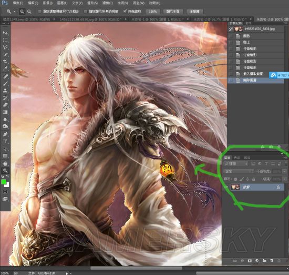Screen dimensions: 289x275
Task: Select the Polygonal Lasso tool
Action: click(x=5, y=47)
